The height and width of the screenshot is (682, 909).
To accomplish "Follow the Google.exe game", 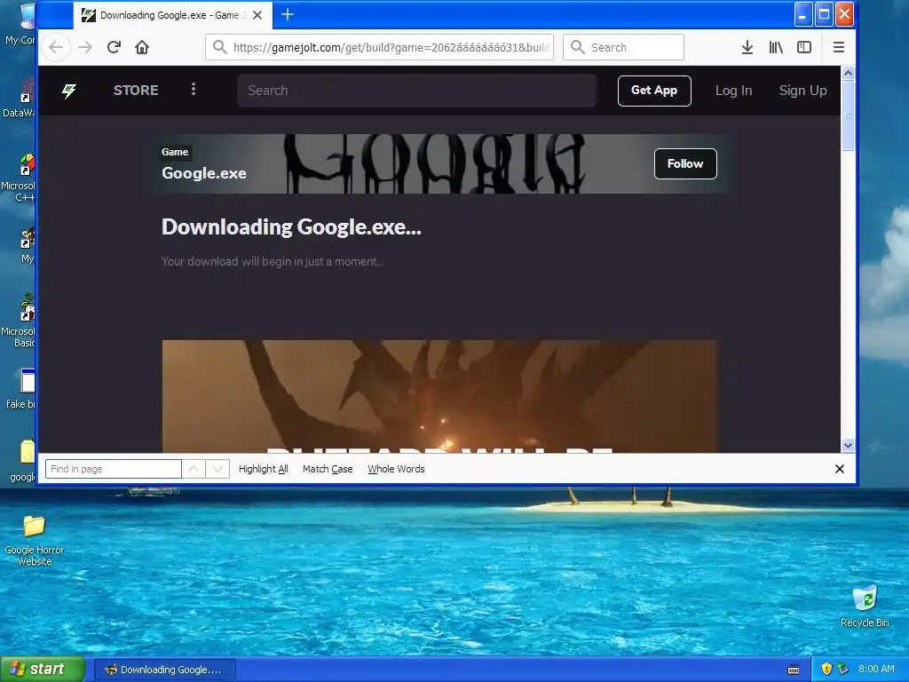I will 685,163.
